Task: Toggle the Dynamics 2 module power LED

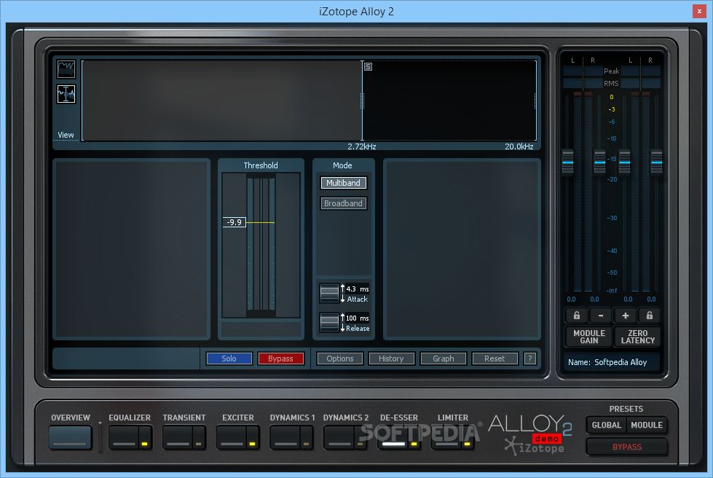Action: point(360,444)
